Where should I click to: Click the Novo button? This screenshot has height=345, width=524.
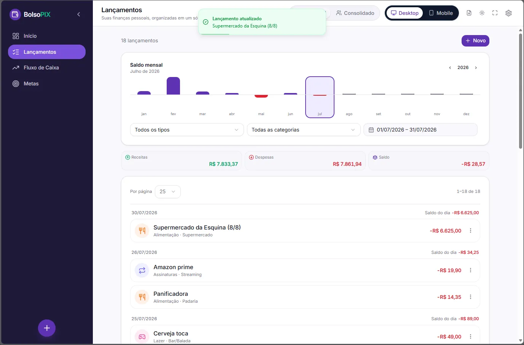click(475, 41)
